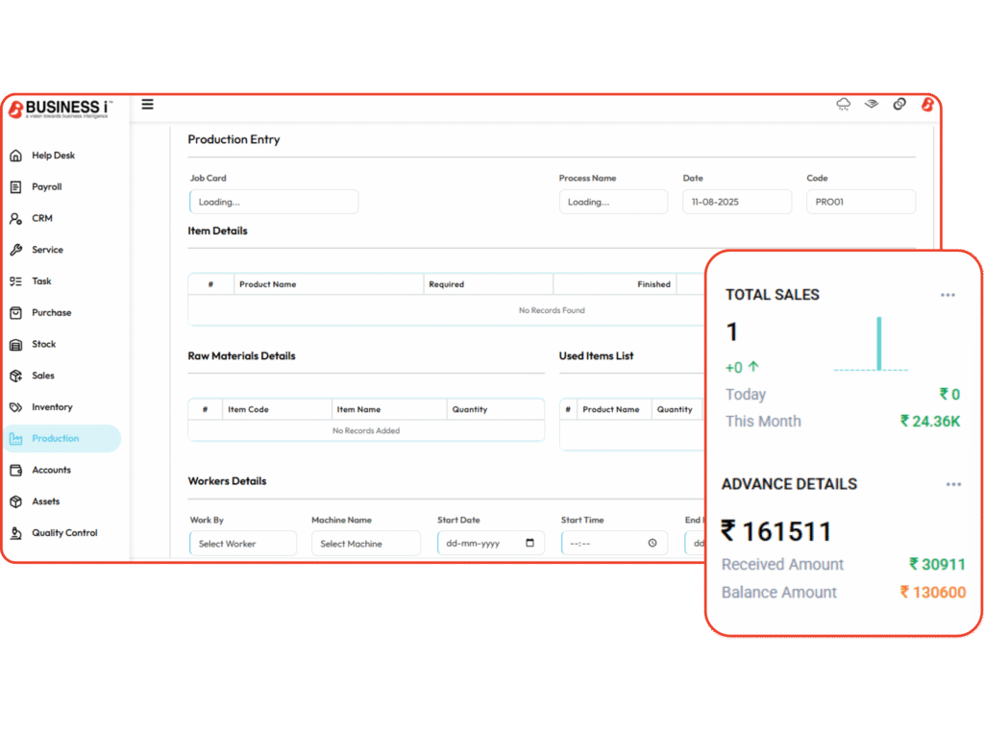The image size is (984, 731).
Task: Expand the Process Name dropdown
Action: [x=613, y=202]
